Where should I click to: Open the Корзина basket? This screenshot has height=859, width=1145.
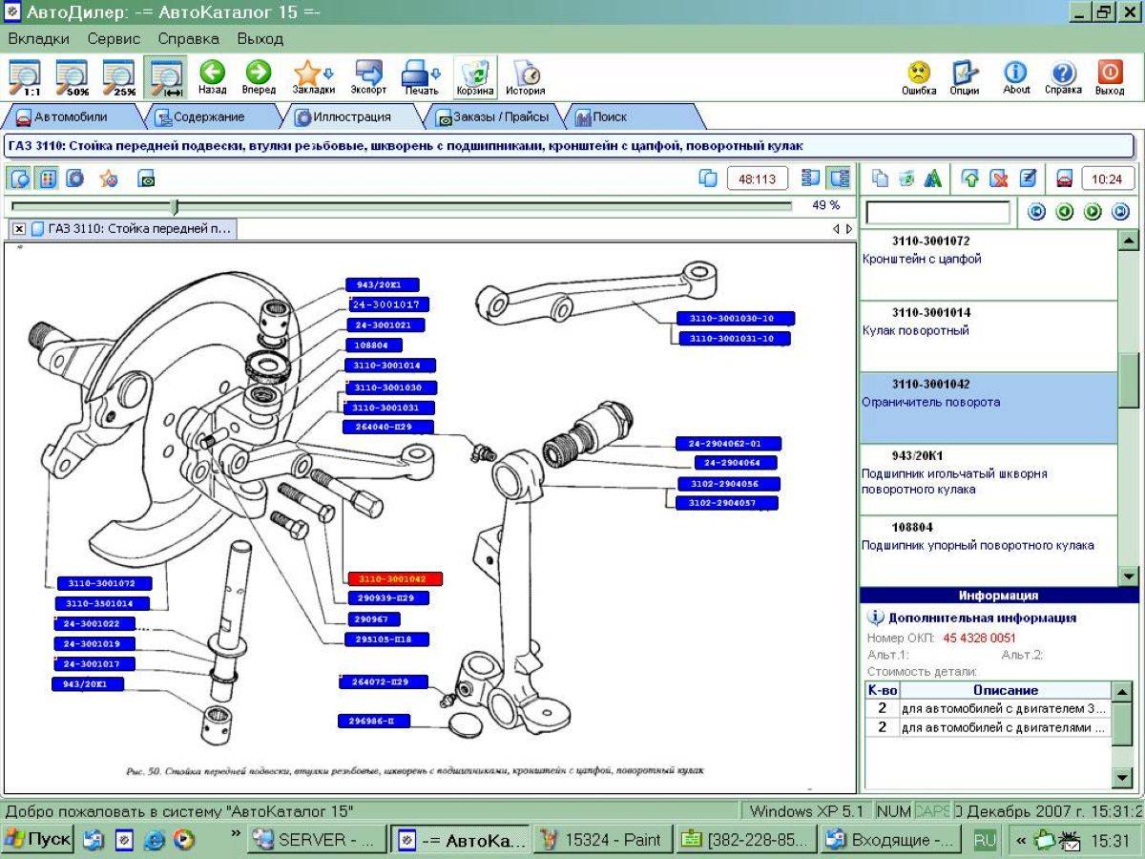tap(474, 77)
